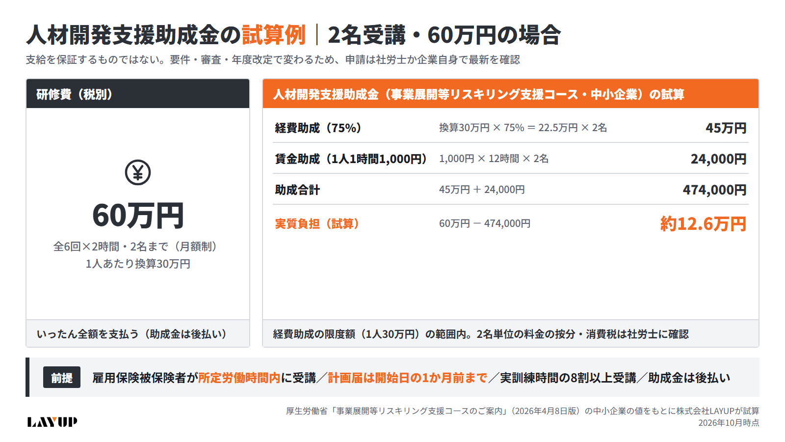
Task: Click the 前提 badge
Action: 62,378
